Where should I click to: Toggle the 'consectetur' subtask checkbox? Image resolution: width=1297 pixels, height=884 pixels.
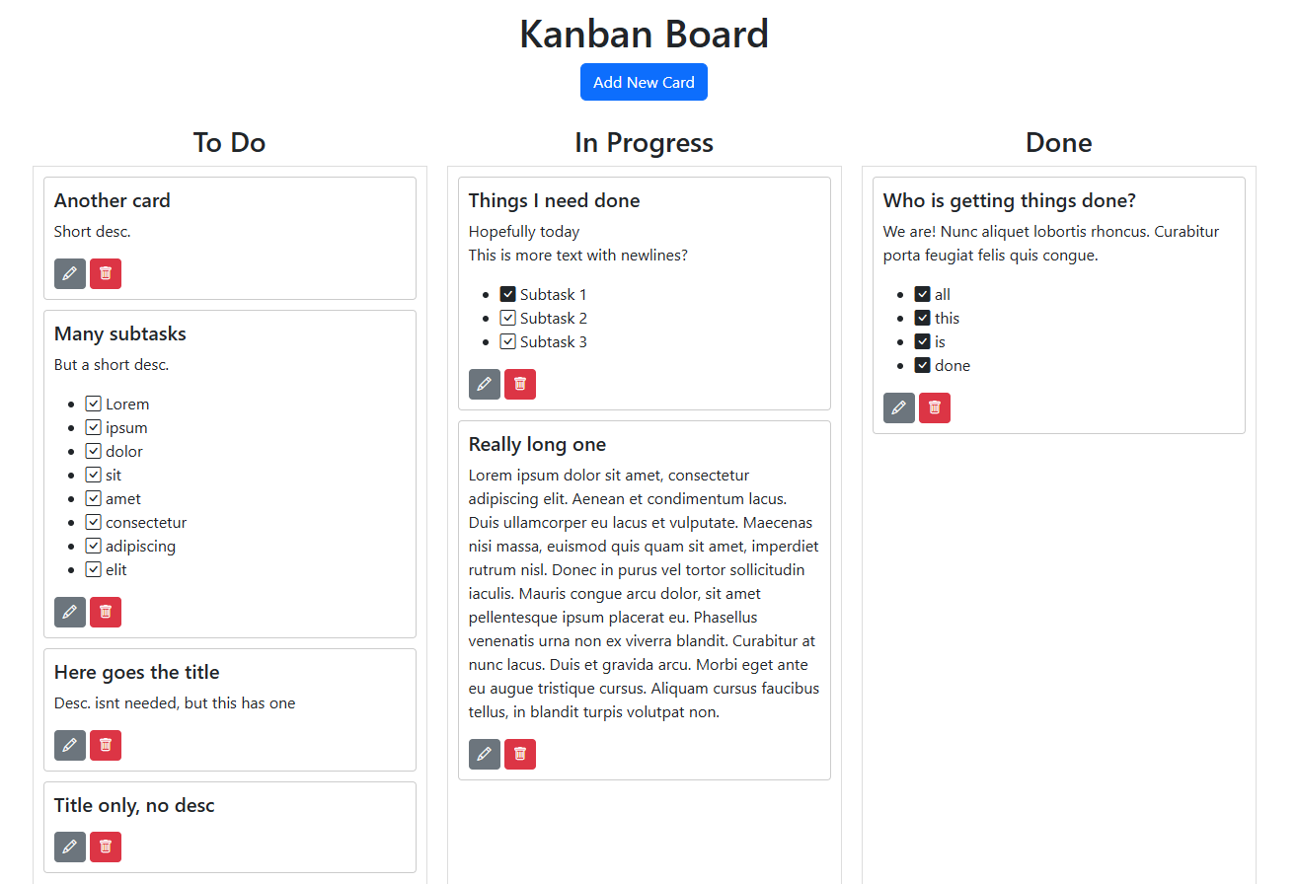coord(94,522)
